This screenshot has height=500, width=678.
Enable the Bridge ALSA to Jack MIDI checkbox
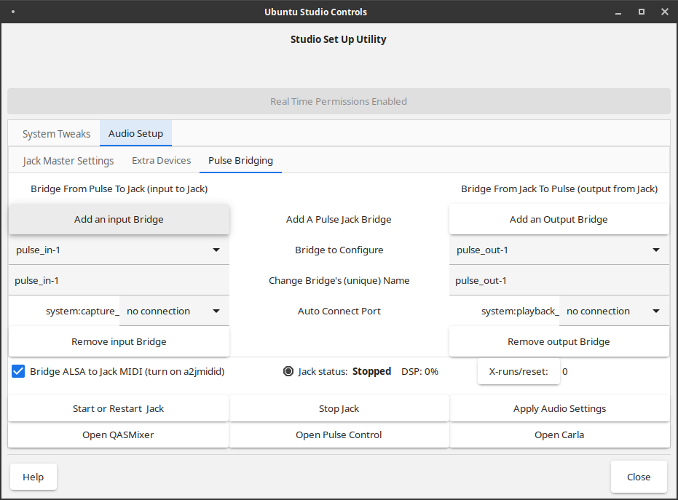tap(19, 371)
